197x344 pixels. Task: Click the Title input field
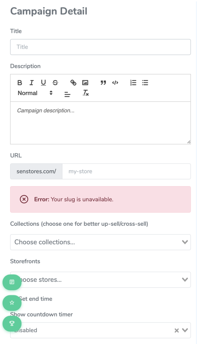(x=101, y=47)
